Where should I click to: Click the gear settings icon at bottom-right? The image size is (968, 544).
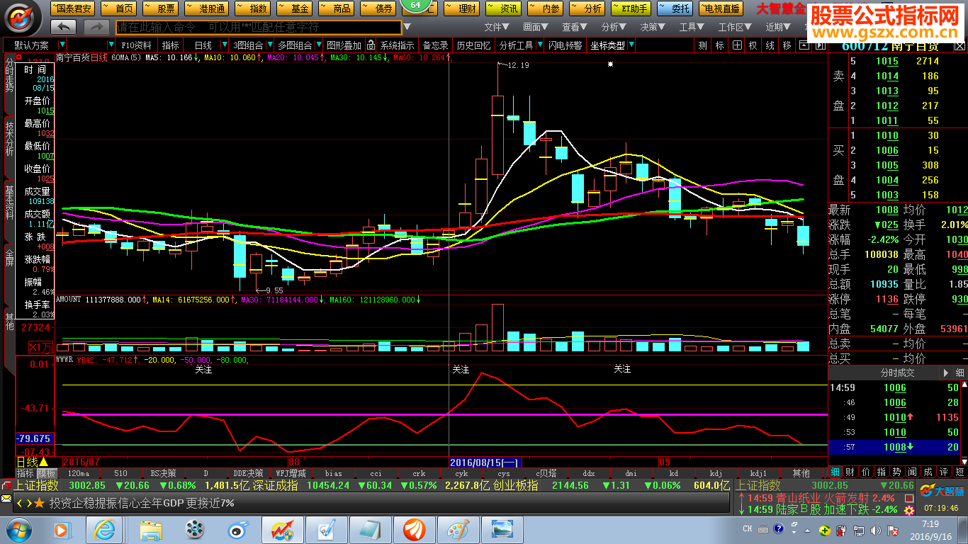(x=908, y=511)
